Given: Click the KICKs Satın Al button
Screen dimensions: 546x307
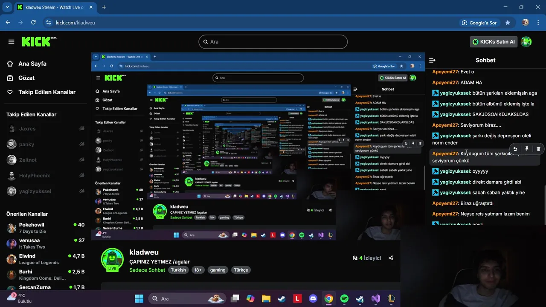Looking at the screenshot, I should [494, 42].
